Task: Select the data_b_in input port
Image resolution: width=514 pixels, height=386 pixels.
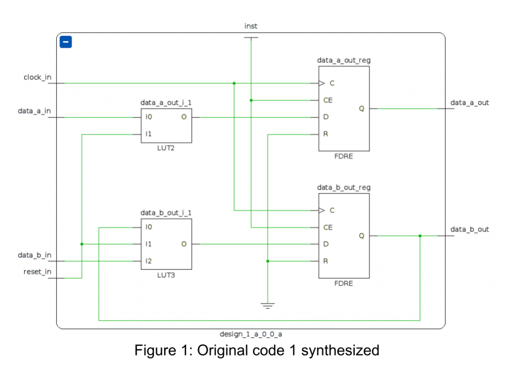Action: point(34,255)
